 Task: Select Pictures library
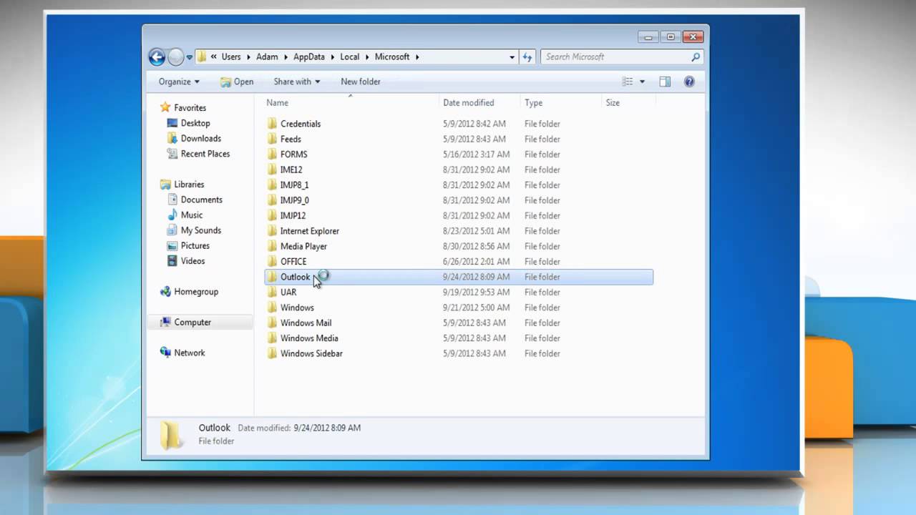point(195,245)
